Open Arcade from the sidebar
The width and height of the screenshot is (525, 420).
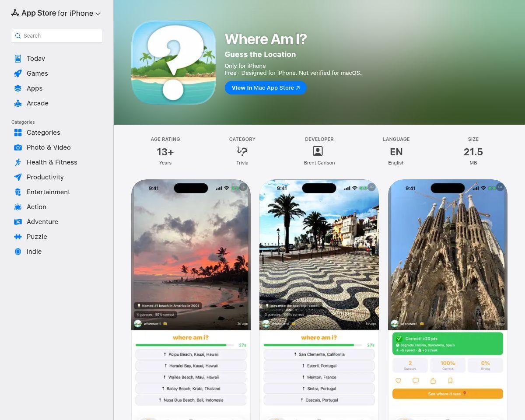[x=38, y=103]
